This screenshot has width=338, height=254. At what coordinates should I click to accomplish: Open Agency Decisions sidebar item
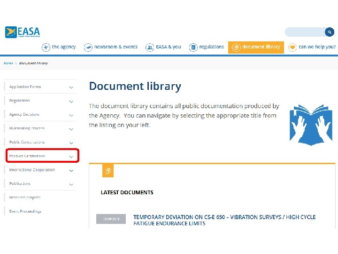(x=24, y=114)
